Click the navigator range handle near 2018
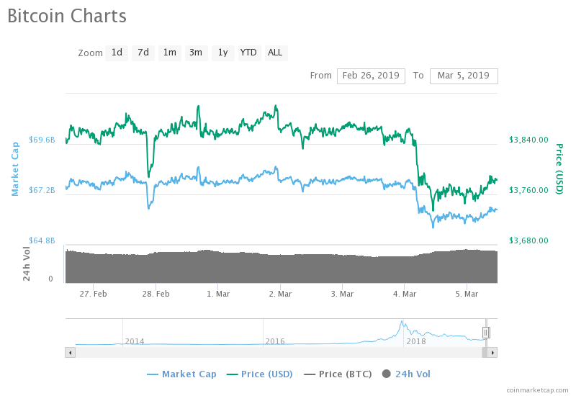 486,332
